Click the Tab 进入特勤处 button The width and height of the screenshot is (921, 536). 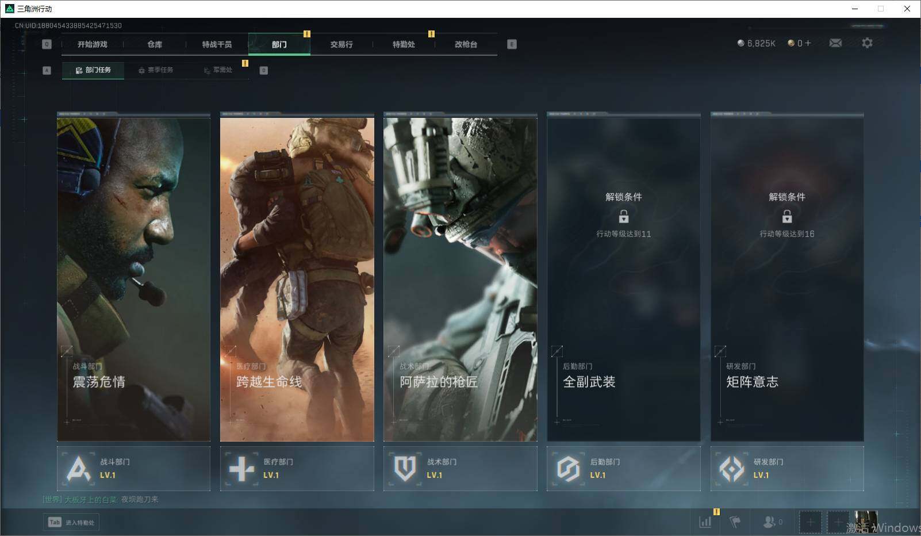click(71, 522)
